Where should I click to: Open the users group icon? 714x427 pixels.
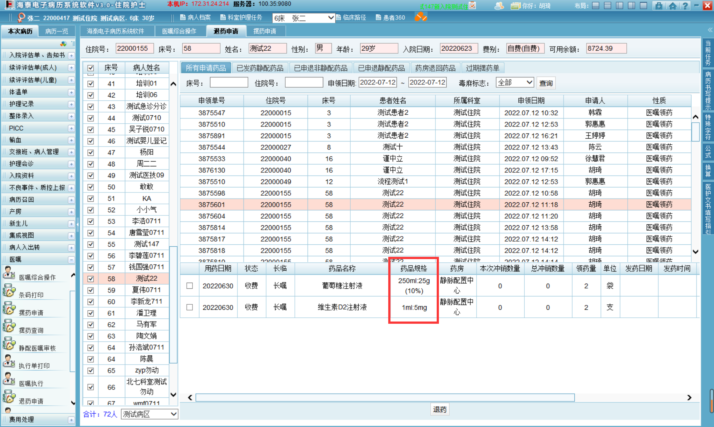click(499, 6)
